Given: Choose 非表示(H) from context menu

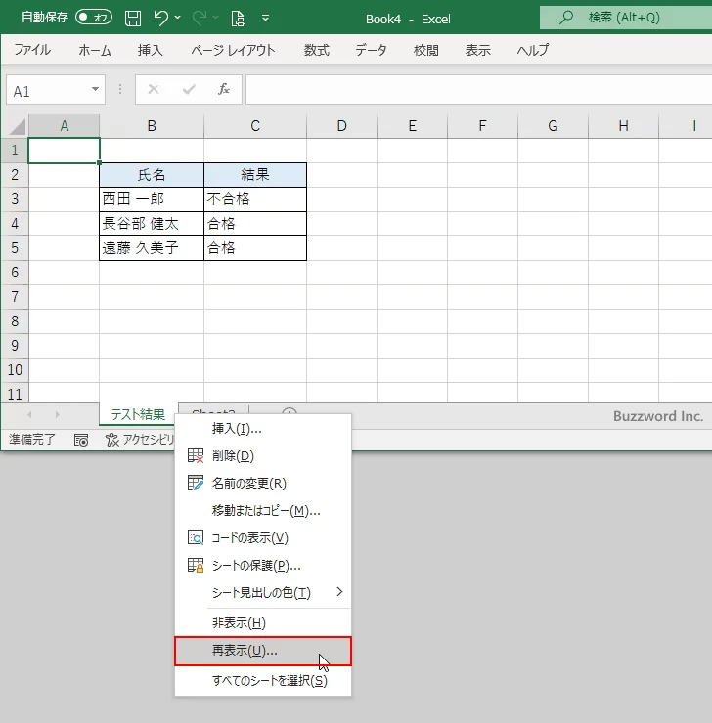Looking at the screenshot, I should pyautogui.click(x=263, y=623).
